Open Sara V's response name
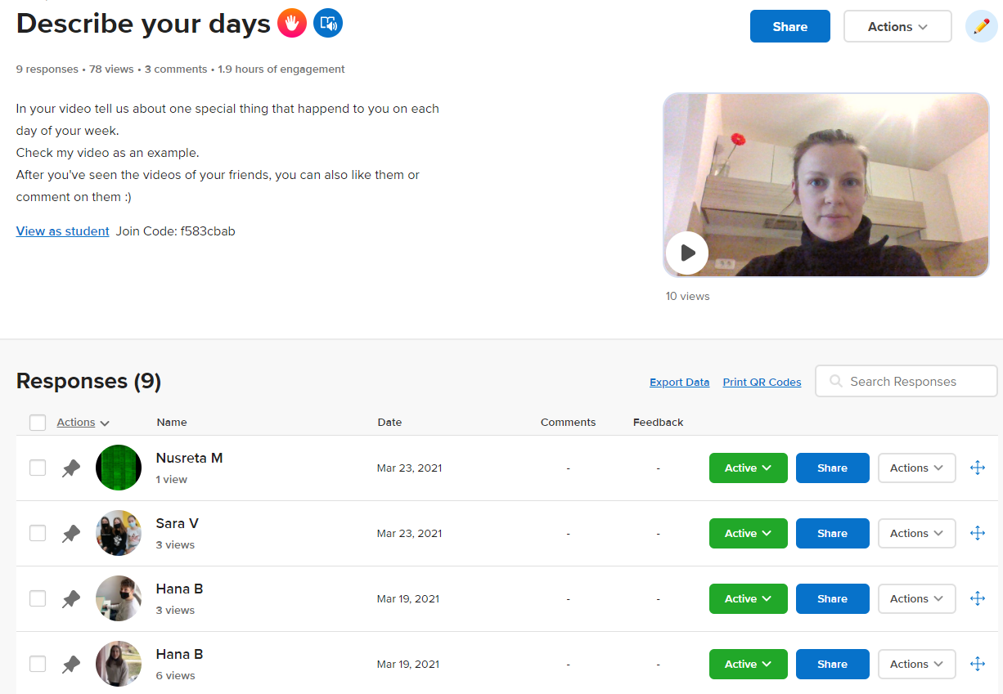This screenshot has height=694, width=1003. click(x=178, y=523)
